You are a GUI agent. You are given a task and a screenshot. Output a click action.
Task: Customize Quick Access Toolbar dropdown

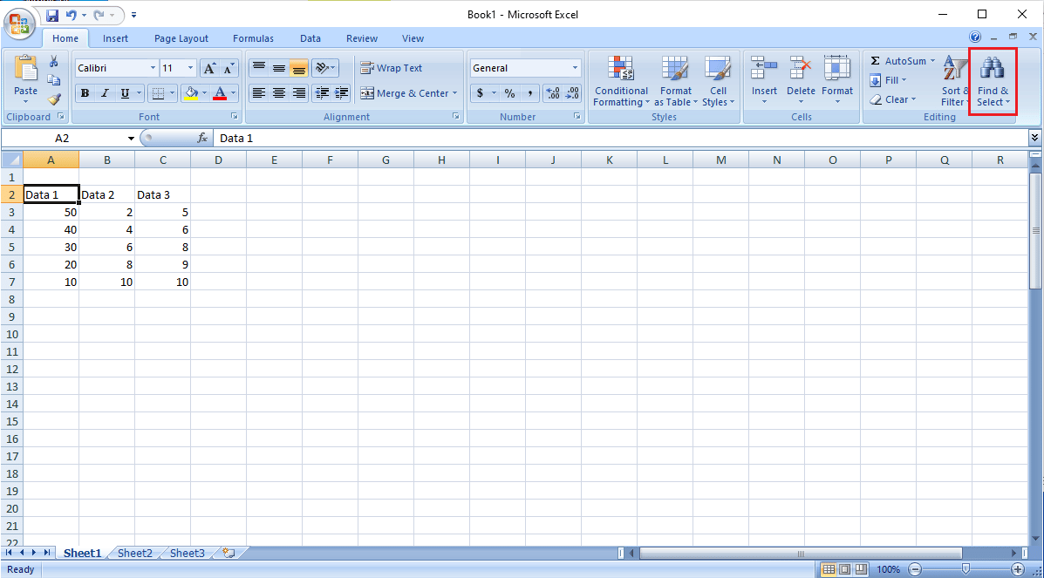(133, 14)
